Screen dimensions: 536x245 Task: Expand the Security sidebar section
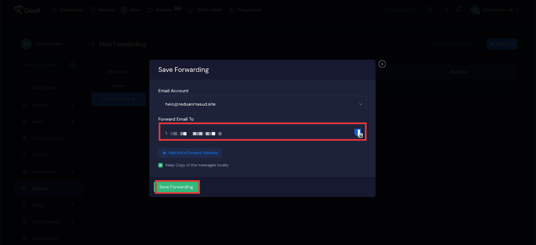tap(48, 105)
